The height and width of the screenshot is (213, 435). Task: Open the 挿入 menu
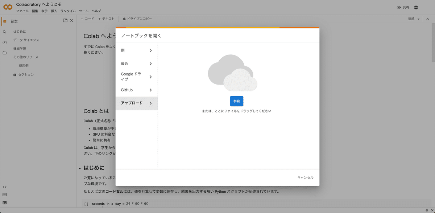(x=54, y=11)
